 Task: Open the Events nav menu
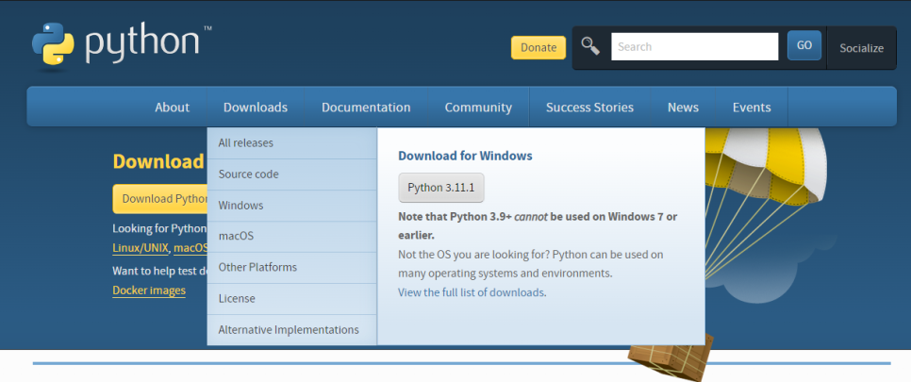click(752, 107)
